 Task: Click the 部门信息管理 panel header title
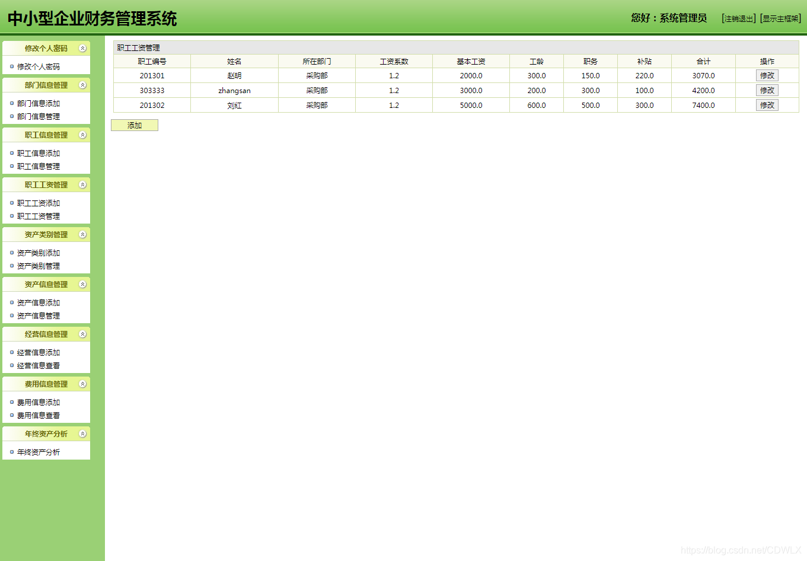pyautogui.click(x=46, y=85)
